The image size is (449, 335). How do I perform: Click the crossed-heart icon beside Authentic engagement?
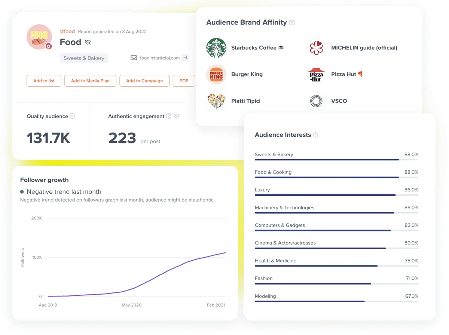tap(176, 116)
